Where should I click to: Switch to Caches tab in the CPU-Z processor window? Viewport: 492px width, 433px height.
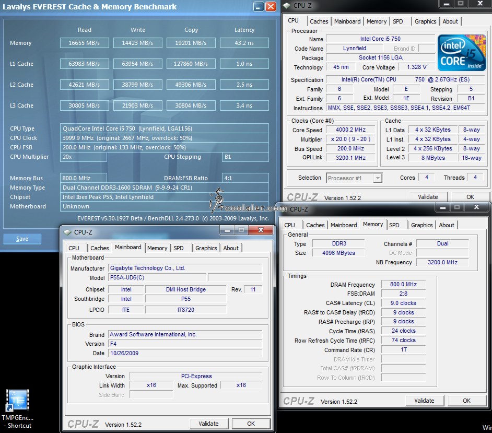pyautogui.click(x=319, y=21)
